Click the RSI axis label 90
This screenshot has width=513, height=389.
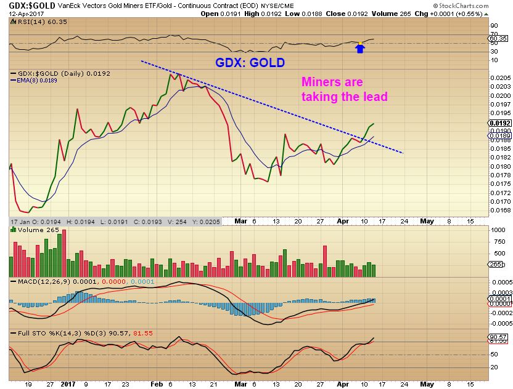tap(494, 26)
